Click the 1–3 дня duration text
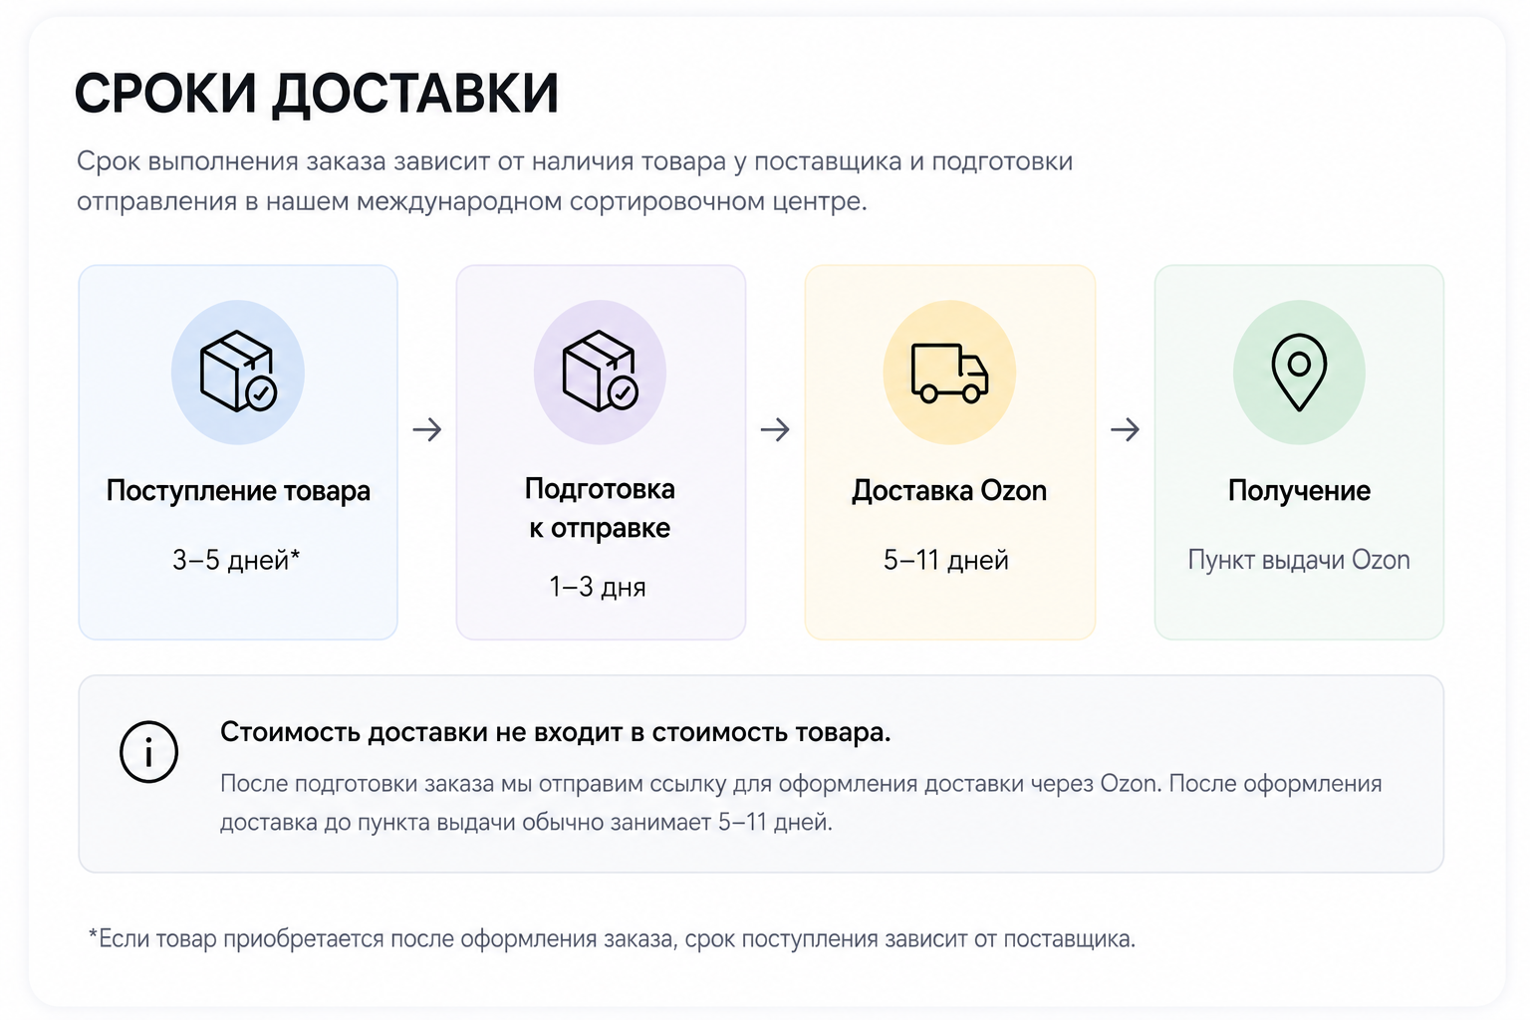The image size is (1530, 1020). point(598,587)
